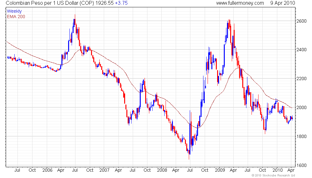312x178 pixels.
Task: Click the 1600 y-axis label
Action: pos(301,165)
